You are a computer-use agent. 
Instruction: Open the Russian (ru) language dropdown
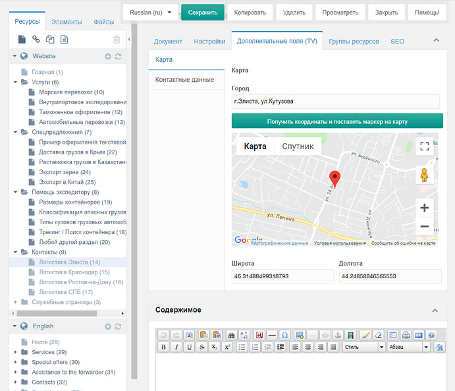[150, 13]
